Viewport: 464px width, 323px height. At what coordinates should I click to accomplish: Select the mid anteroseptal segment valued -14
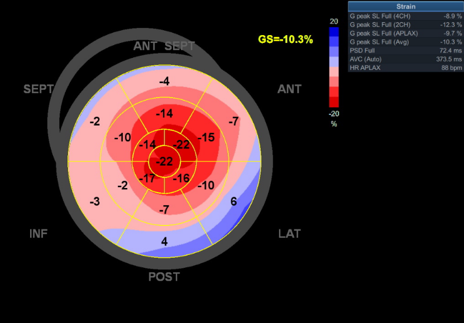click(x=164, y=113)
